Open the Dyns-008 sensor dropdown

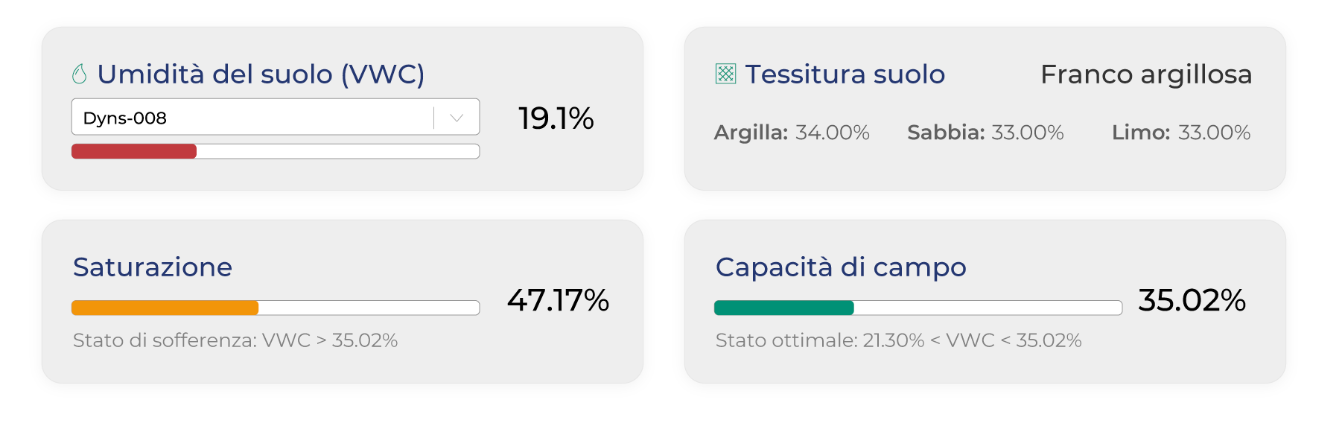click(x=253, y=118)
